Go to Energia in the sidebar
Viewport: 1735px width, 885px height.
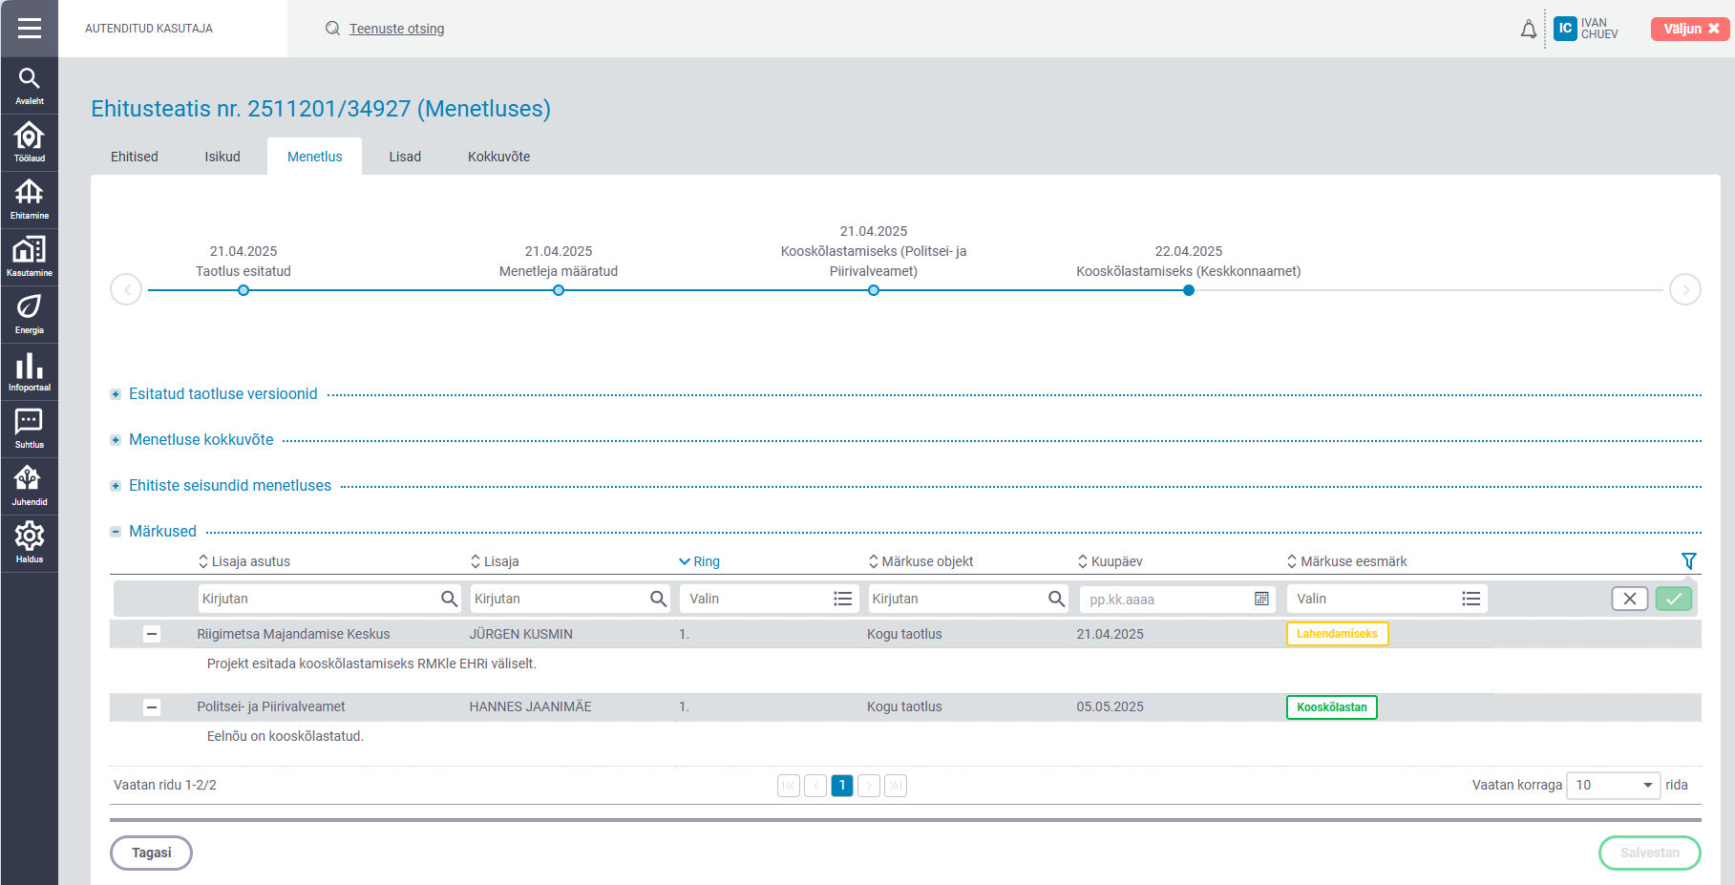(29, 314)
